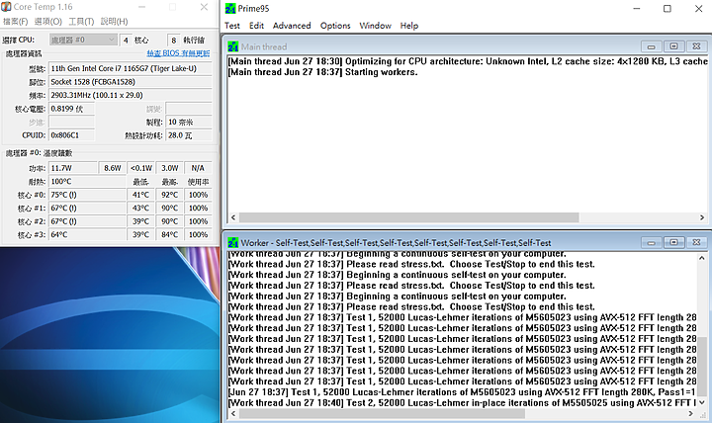712x423 pixels.
Task: Open the 工具(T) menu in Core Temp
Action: 81,22
